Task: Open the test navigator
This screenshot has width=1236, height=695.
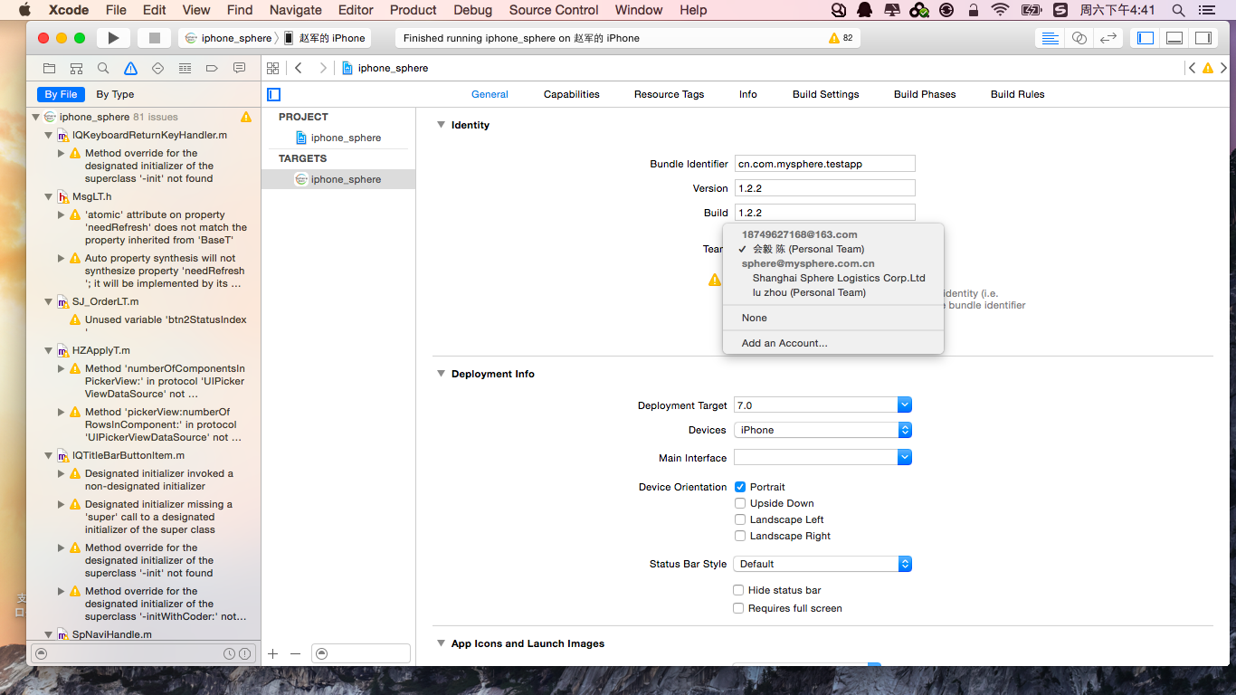Action: (x=157, y=68)
